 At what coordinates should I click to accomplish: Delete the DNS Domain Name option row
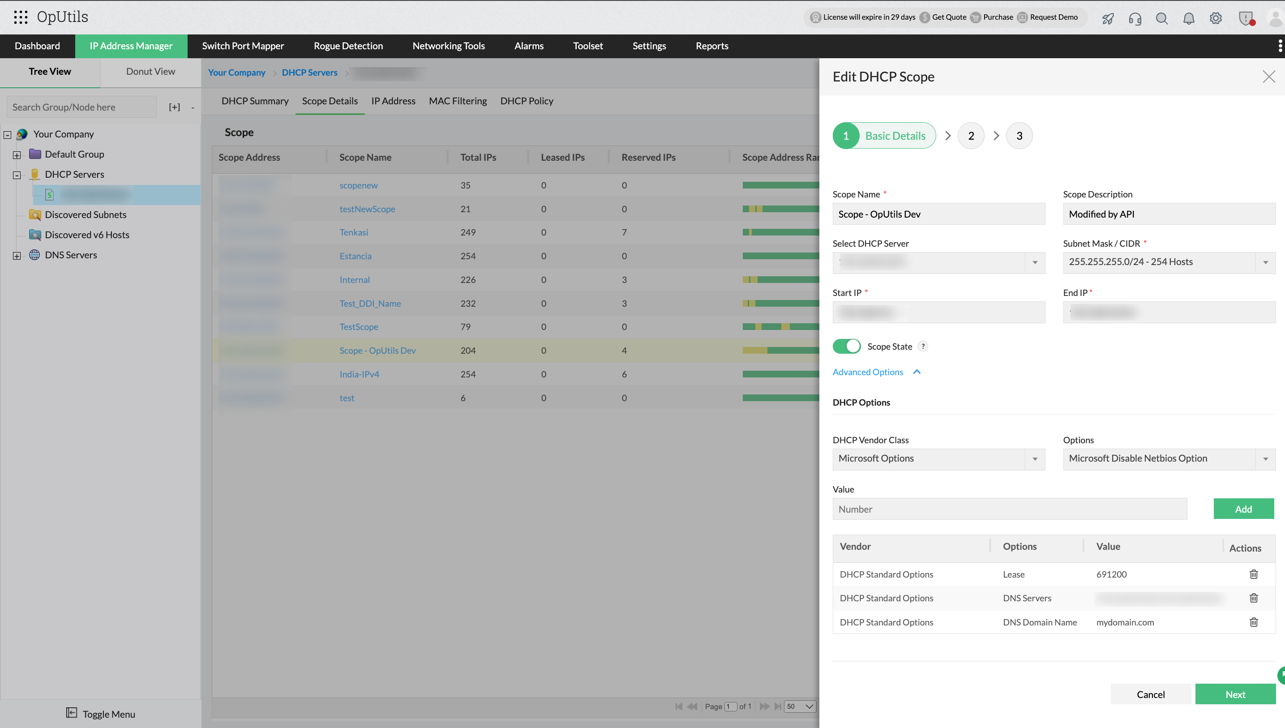coord(1254,622)
